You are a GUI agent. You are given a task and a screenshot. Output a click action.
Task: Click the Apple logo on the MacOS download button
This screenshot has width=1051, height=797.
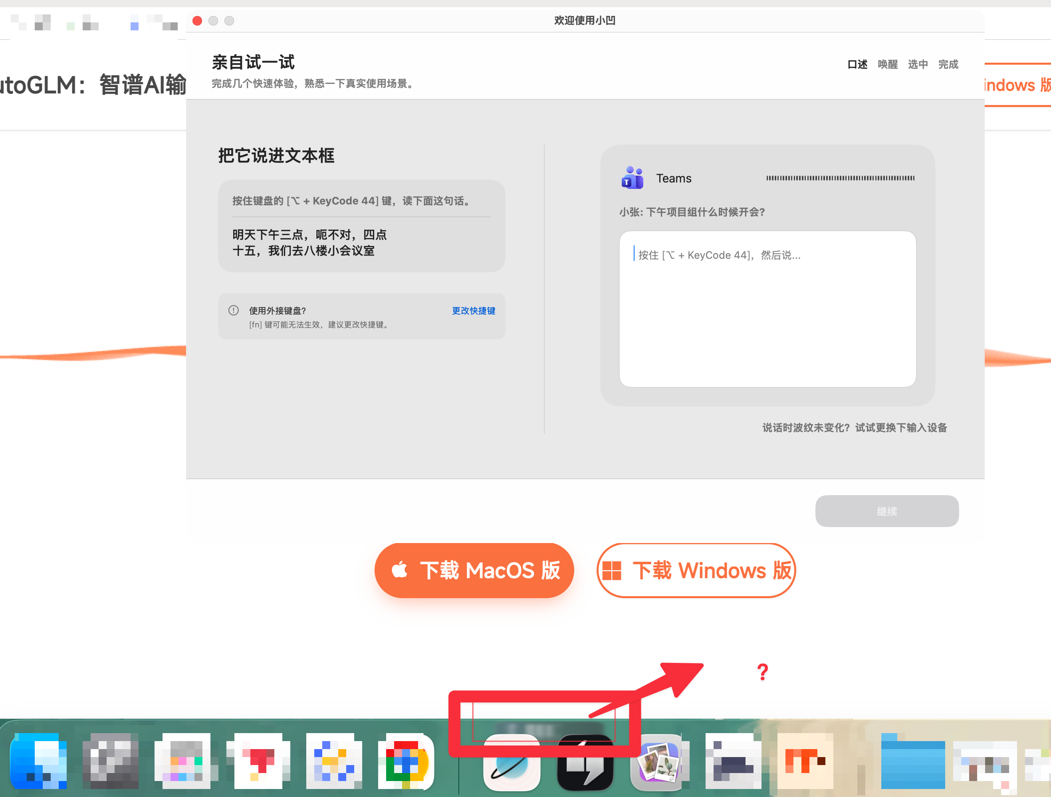400,570
